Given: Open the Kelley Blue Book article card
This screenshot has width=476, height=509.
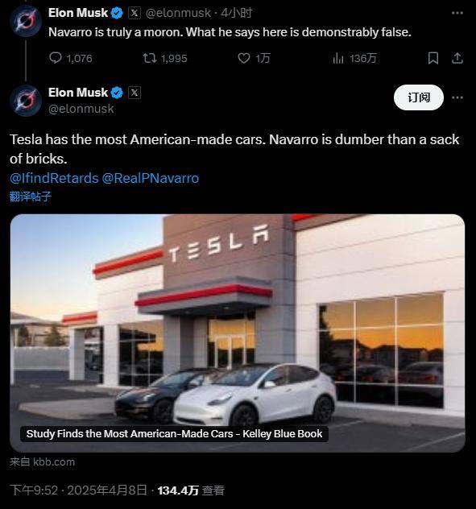Looking at the screenshot, I should [x=238, y=333].
